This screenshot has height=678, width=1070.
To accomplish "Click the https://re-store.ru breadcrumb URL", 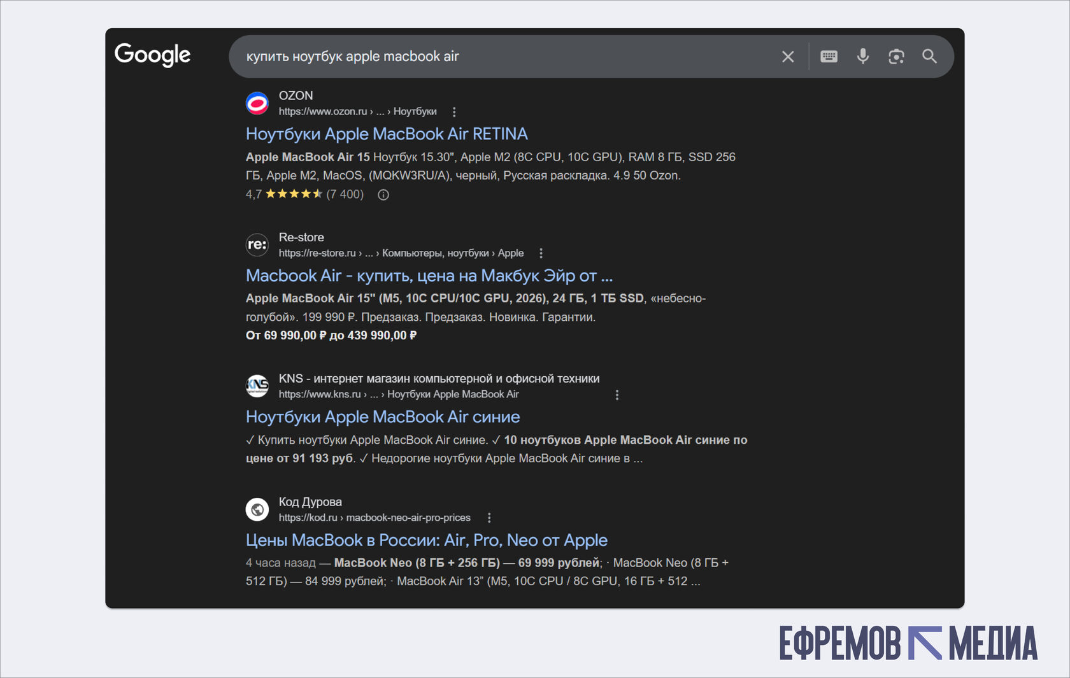I will click(x=401, y=253).
